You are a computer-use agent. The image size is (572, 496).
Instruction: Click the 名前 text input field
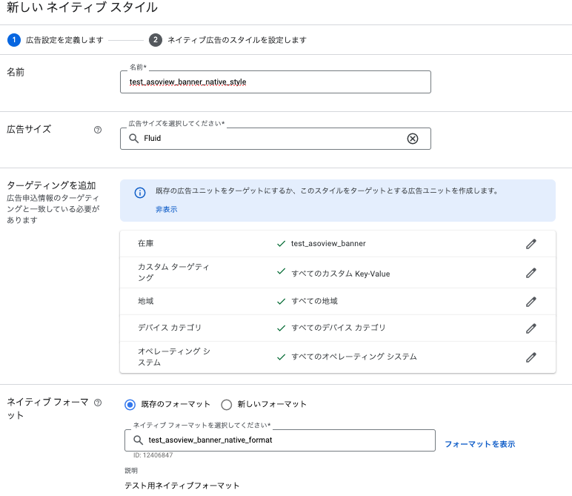pos(275,82)
